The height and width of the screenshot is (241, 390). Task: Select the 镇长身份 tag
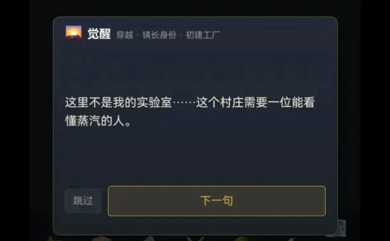pyautogui.click(x=159, y=35)
